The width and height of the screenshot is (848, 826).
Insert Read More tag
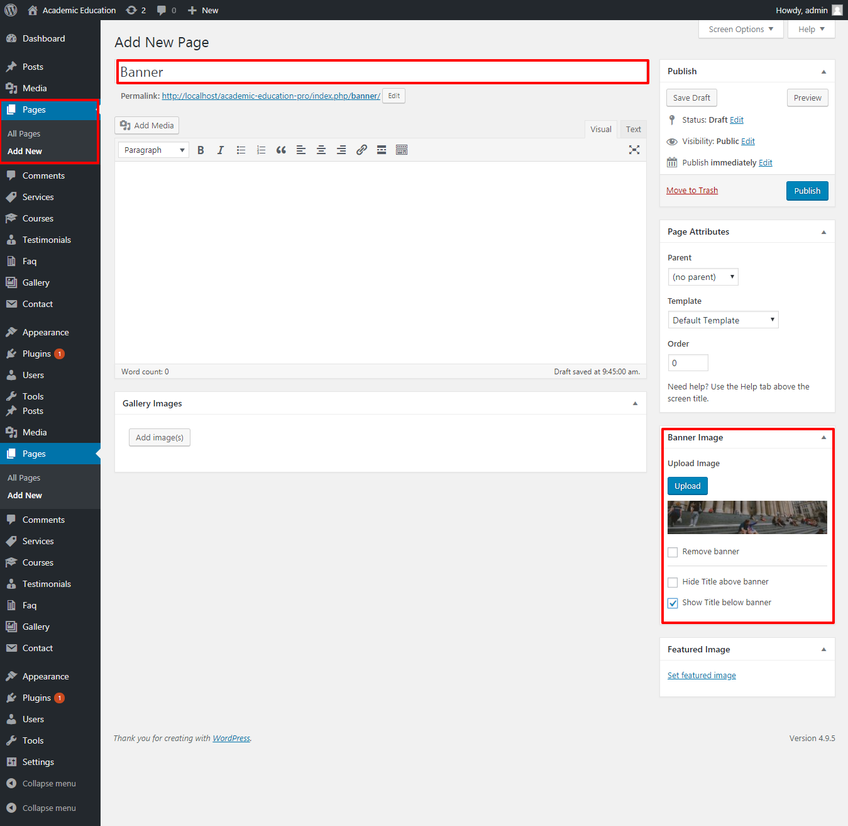click(x=382, y=150)
